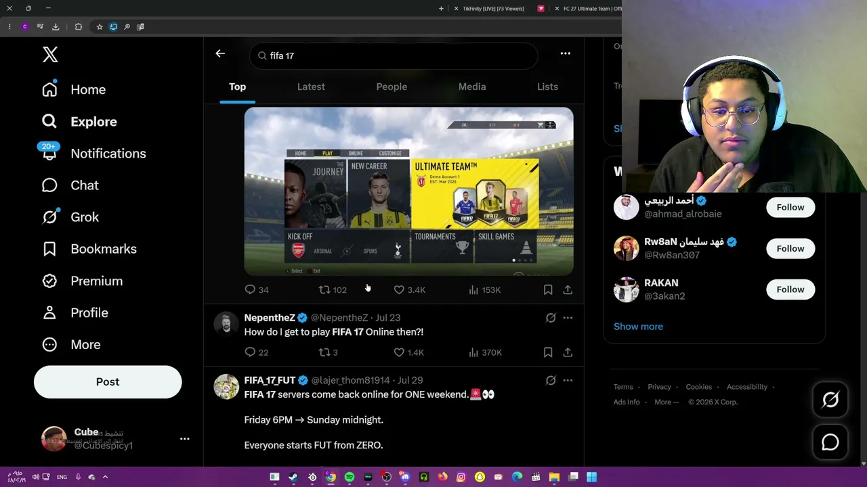
Task: Bookmark the NepentheZ post
Action: [548, 352]
